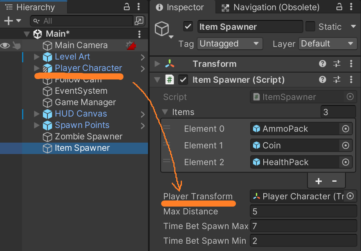Expand the Transform component foldout
Screen dimensions: 361x251
tap(157, 64)
